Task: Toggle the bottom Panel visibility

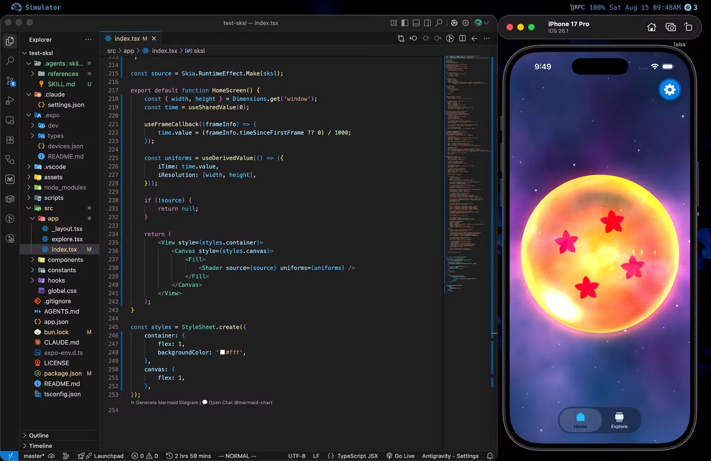Action: 416,23
